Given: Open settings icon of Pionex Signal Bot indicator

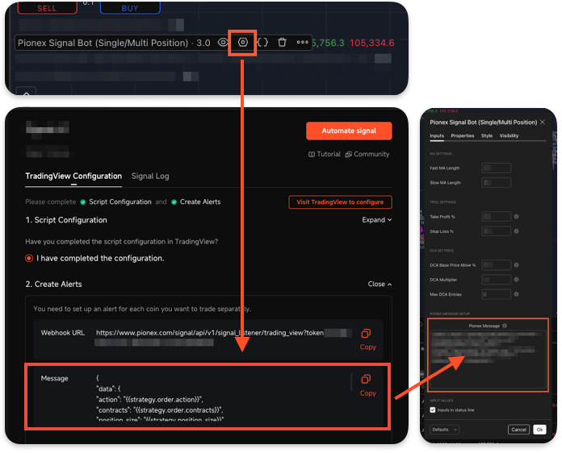Looking at the screenshot, I should [243, 43].
